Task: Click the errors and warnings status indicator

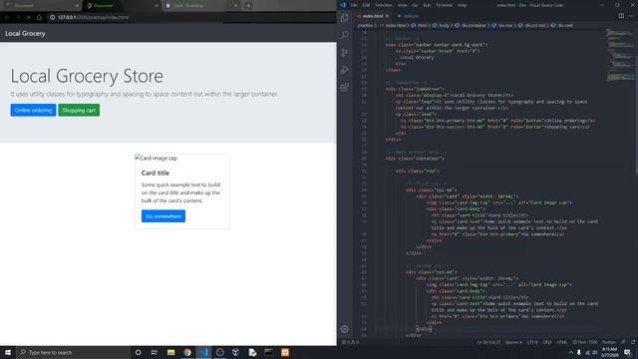Action: coord(350,342)
